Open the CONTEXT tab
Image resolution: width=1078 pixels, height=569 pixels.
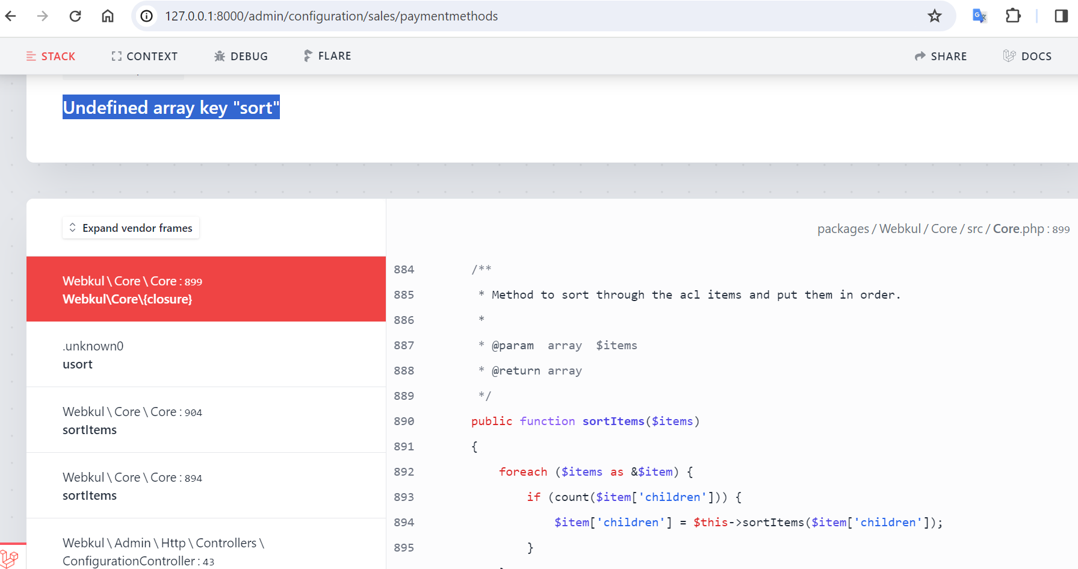point(144,57)
